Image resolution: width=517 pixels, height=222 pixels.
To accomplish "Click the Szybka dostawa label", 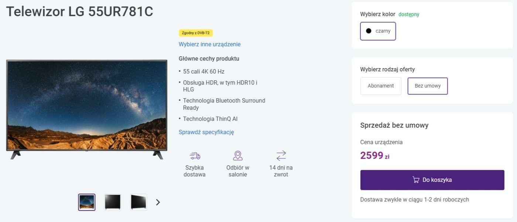I will pos(195,171).
